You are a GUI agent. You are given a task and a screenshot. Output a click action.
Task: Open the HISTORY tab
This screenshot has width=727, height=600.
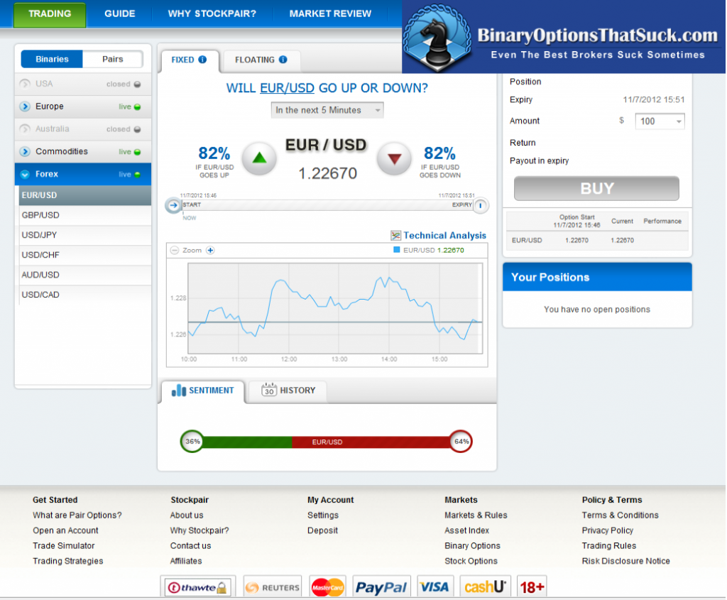[x=287, y=391]
